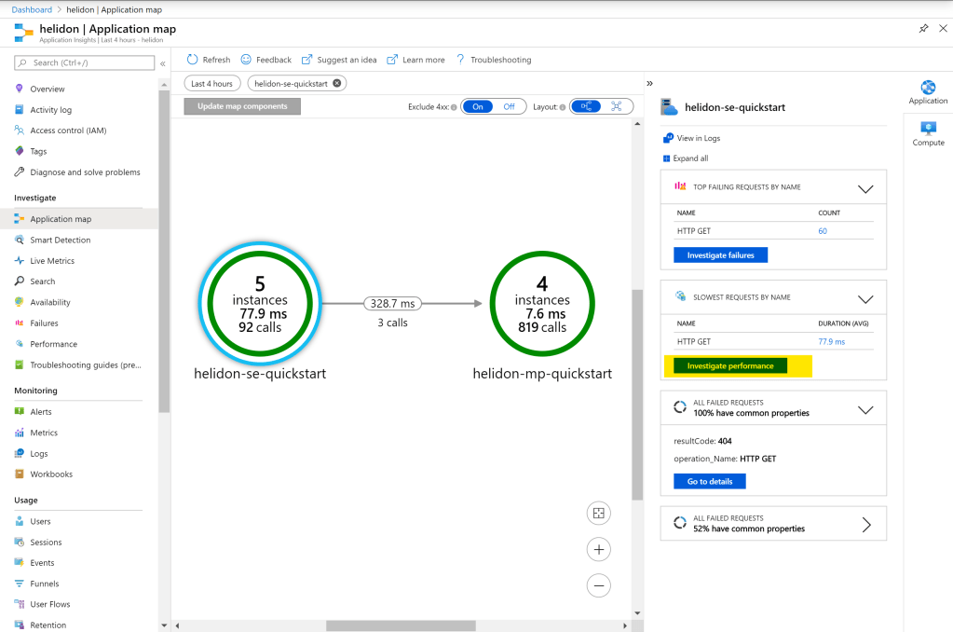Screen dimensions: 953x632
Task: Select the organic graph layout option
Action: pyautogui.click(x=617, y=106)
